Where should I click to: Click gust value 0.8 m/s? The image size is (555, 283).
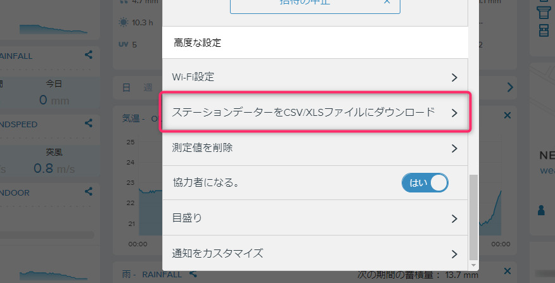click(x=54, y=168)
